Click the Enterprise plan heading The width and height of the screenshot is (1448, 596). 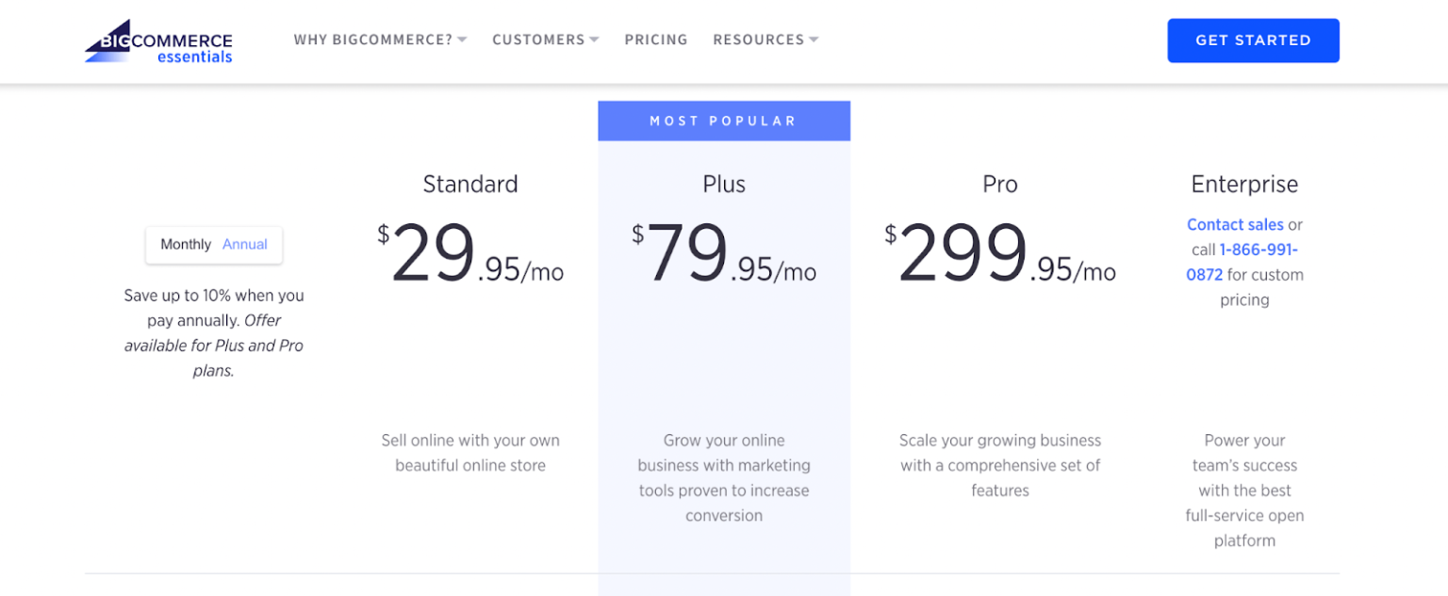click(x=1244, y=184)
